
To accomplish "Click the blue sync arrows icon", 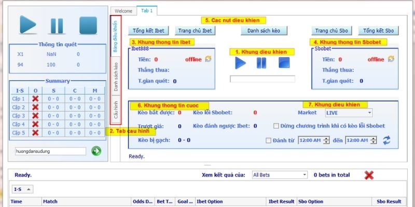I will [386, 140].
